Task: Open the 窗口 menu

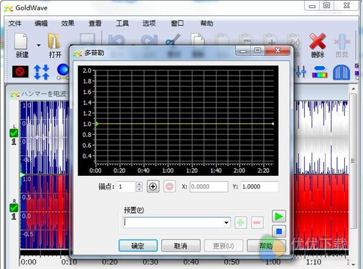Action: point(177,24)
